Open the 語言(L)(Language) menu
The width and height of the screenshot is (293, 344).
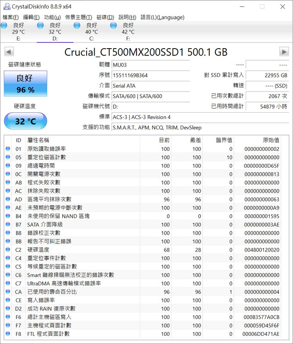click(x=162, y=17)
